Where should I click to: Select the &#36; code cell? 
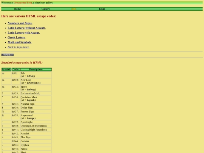[x=16, y=108]
